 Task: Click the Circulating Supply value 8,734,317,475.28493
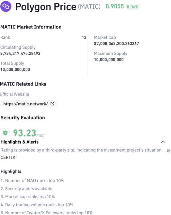pos(20,53)
